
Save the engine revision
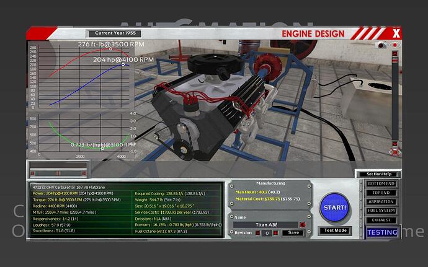pyautogui.click(x=292, y=233)
